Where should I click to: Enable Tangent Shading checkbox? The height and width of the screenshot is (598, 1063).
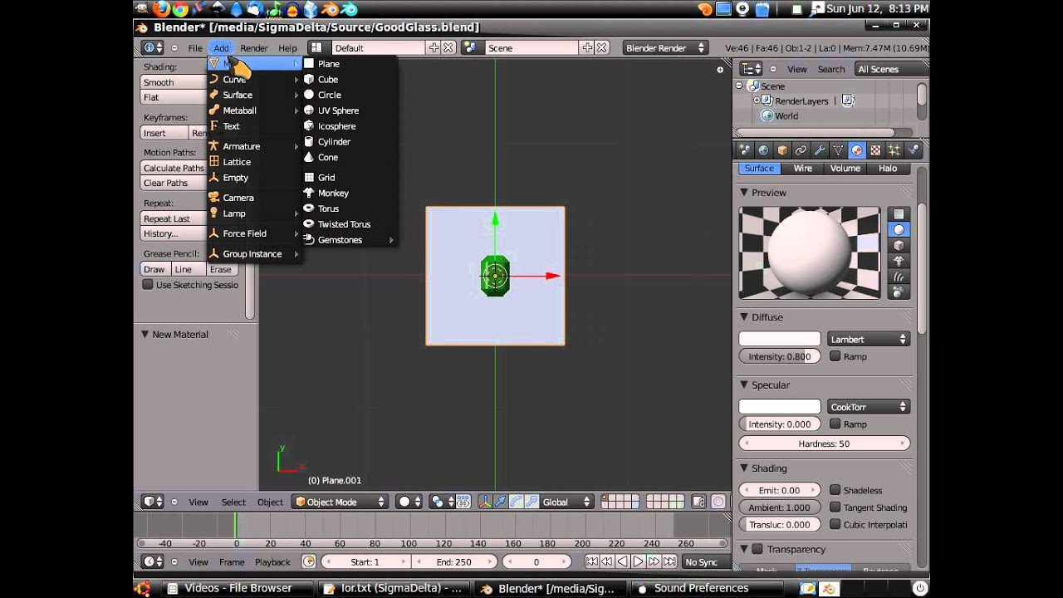[x=835, y=507]
